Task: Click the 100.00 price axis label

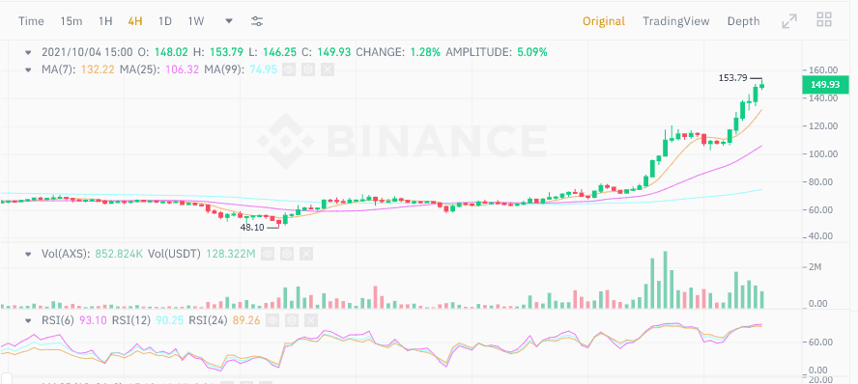Action: tap(823, 154)
